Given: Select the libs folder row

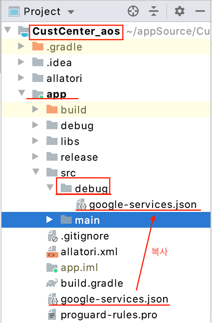Looking at the screenshot, I should click(x=106, y=141).
